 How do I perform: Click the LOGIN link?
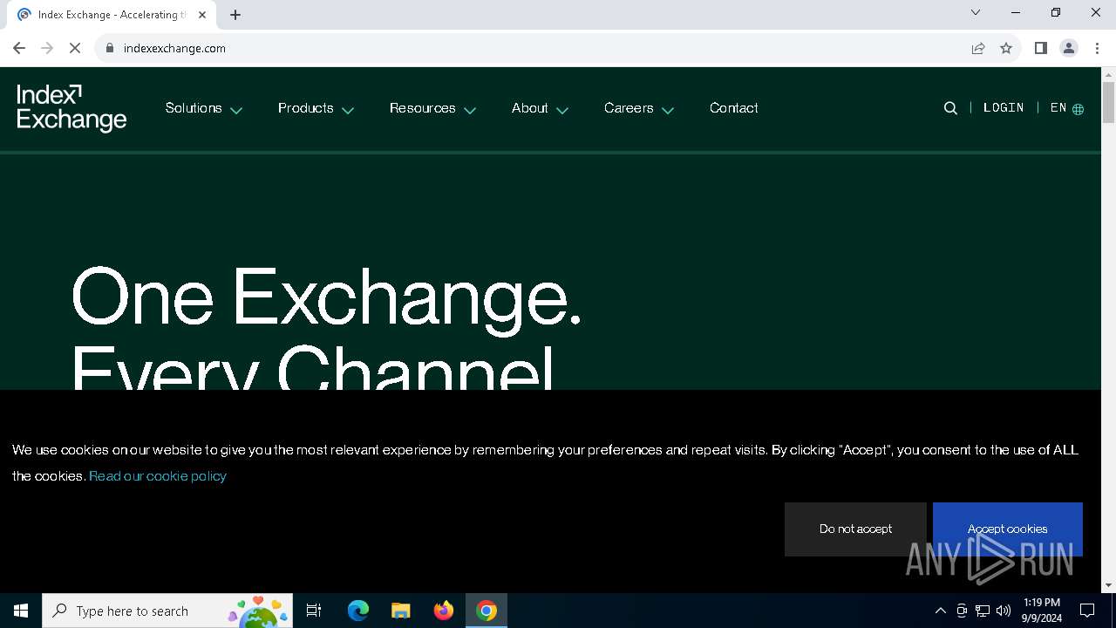(x=1004, y=108)
